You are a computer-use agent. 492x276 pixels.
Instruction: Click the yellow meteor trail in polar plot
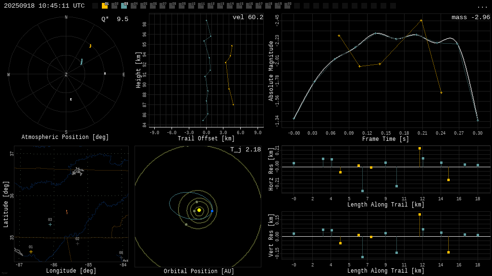(90, 46)
